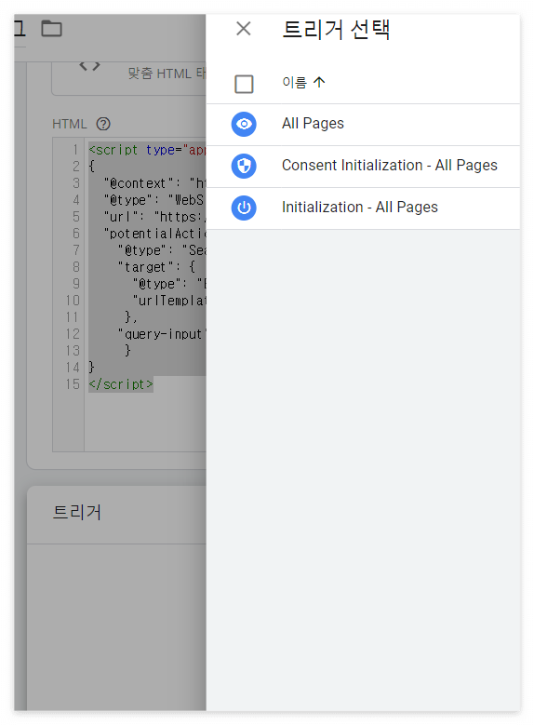Click the 트리거 선택 panel title
Image resolution: width=534 pixels, height=725 pixels.
pos(336,30)
